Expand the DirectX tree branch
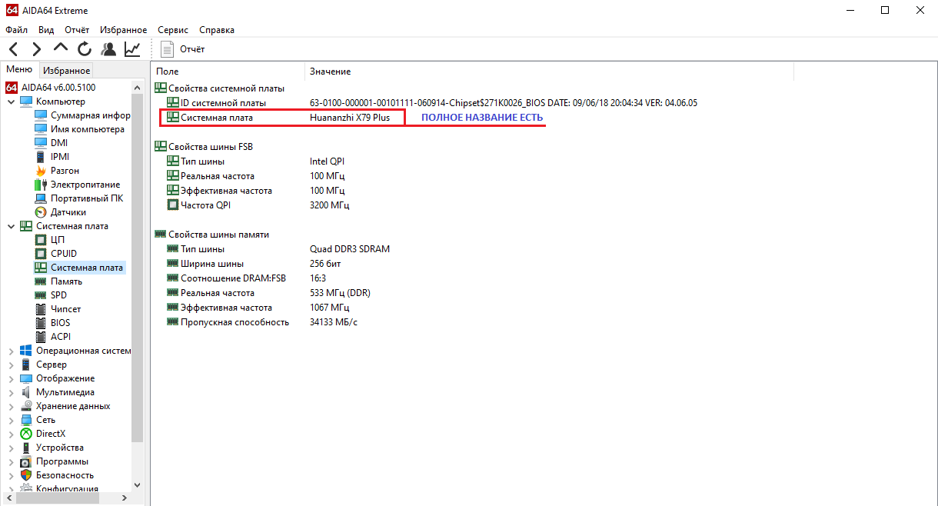Screen dimensions: 938x506 pos(11,434)
